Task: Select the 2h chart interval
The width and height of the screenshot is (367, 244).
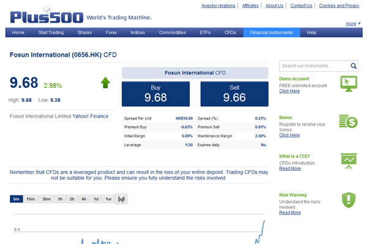Action: 72,199
